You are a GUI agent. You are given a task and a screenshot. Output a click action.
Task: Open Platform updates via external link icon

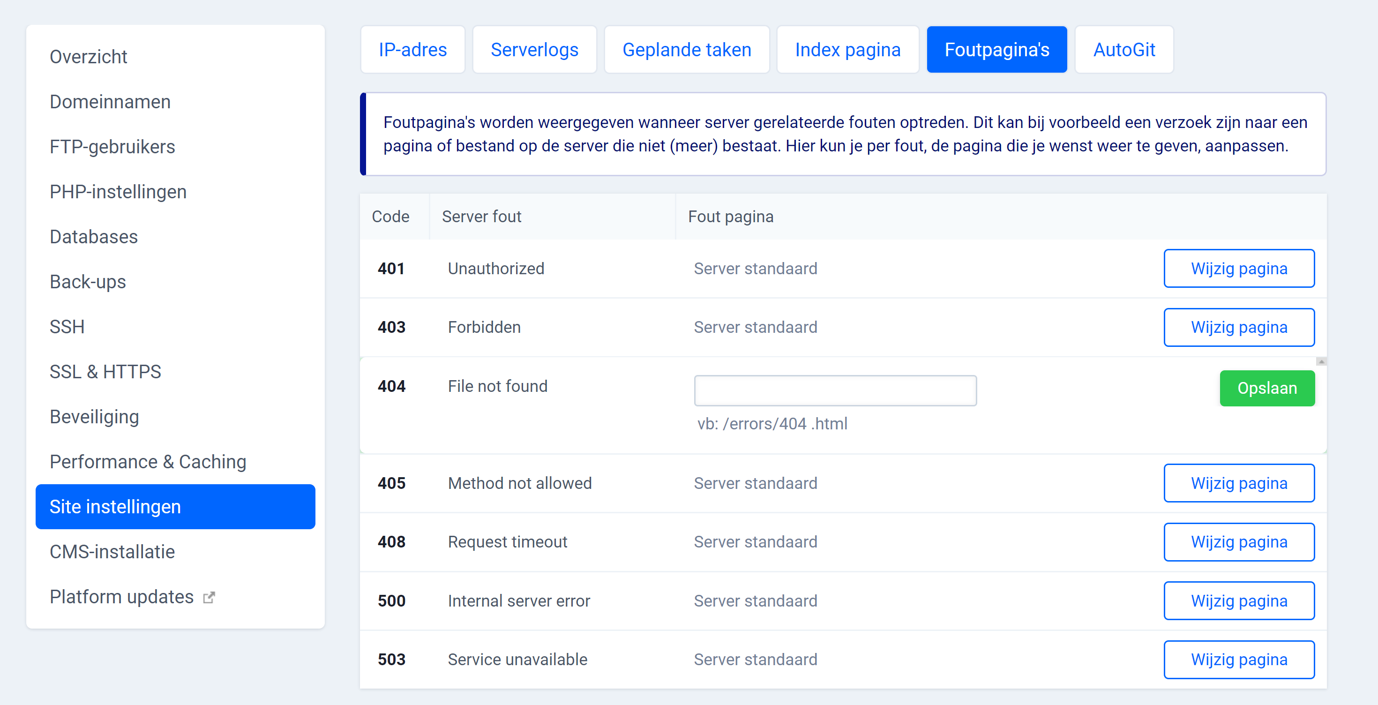209,597
